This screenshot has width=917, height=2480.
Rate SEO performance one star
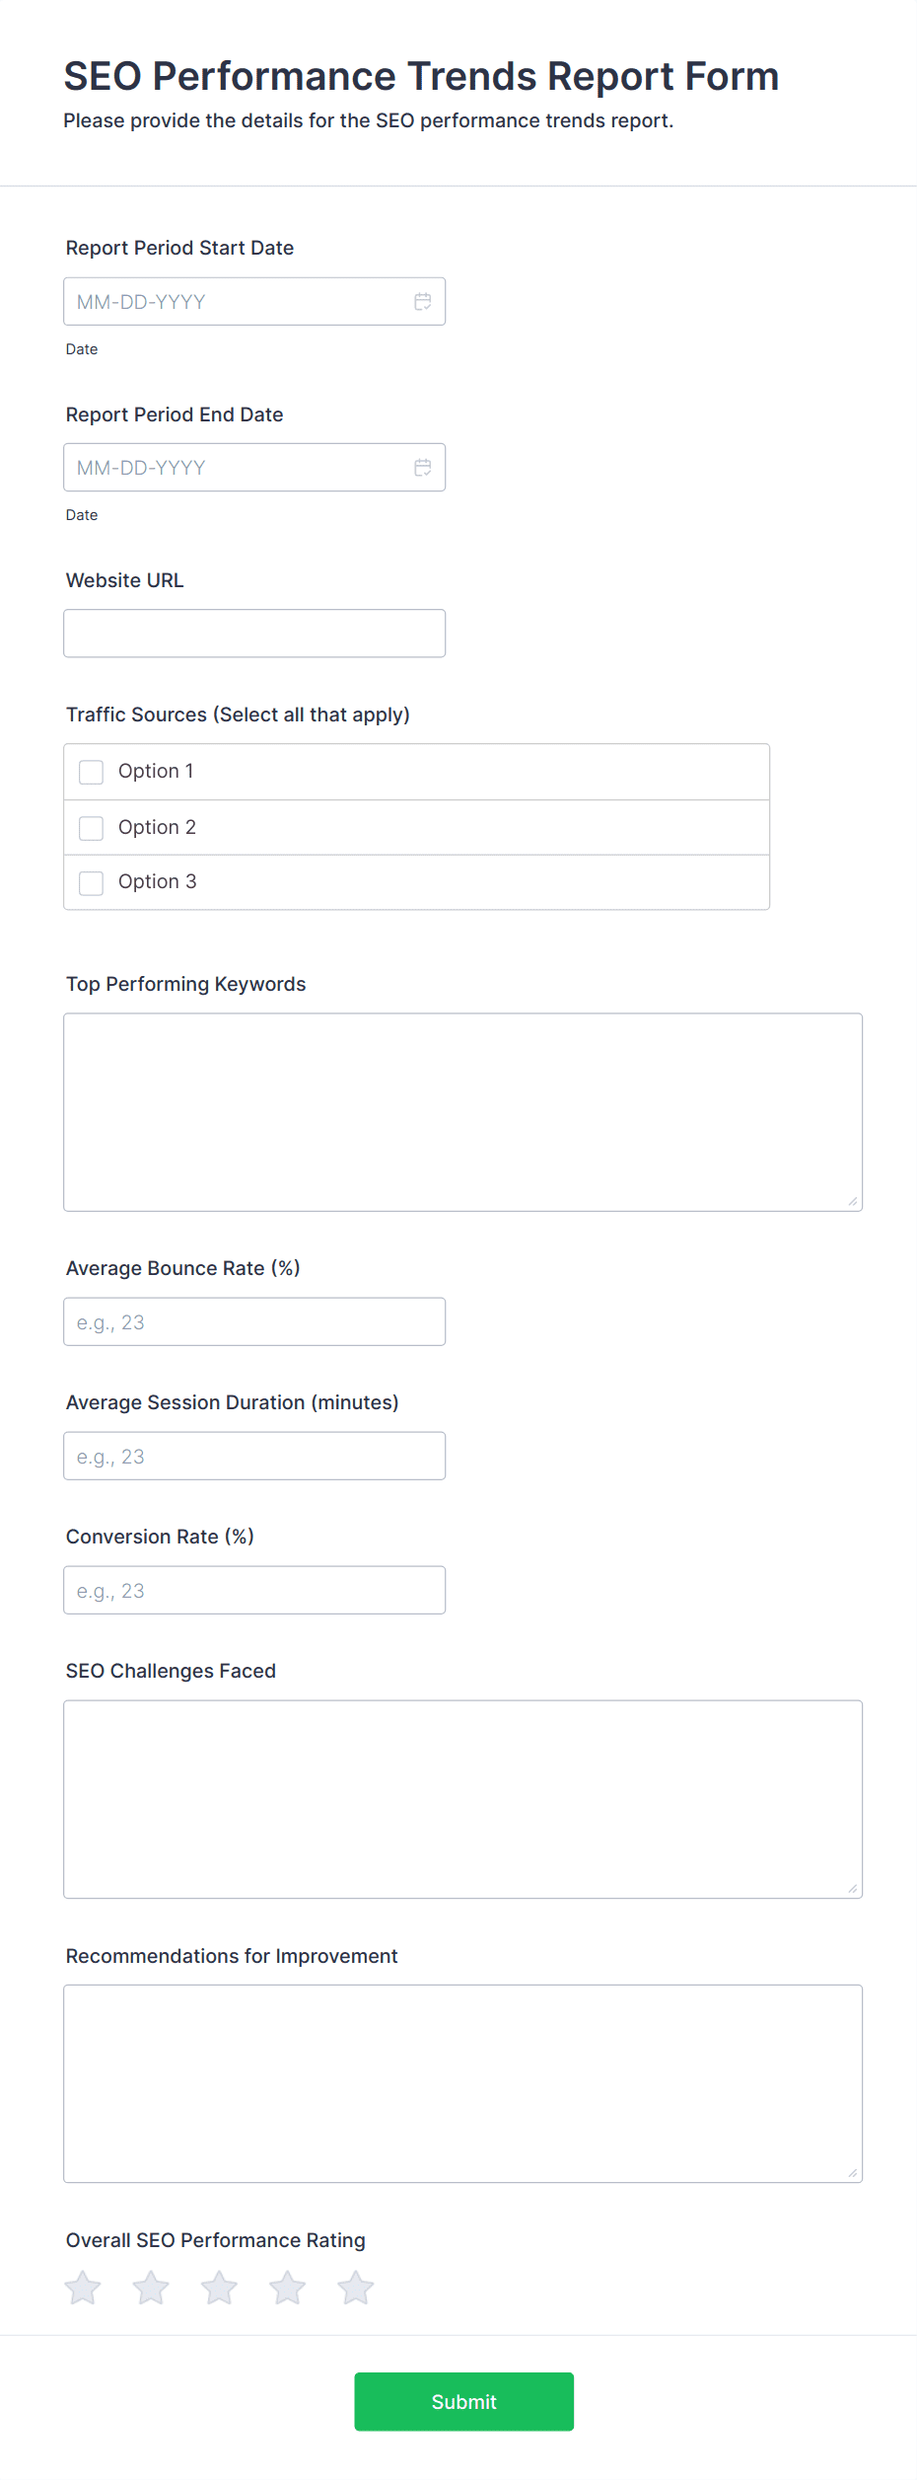[x=83, y=2288]
